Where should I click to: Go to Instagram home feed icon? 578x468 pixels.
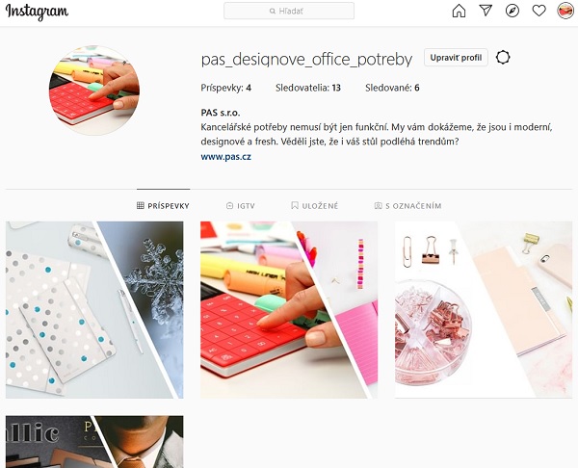coord(459,11)
